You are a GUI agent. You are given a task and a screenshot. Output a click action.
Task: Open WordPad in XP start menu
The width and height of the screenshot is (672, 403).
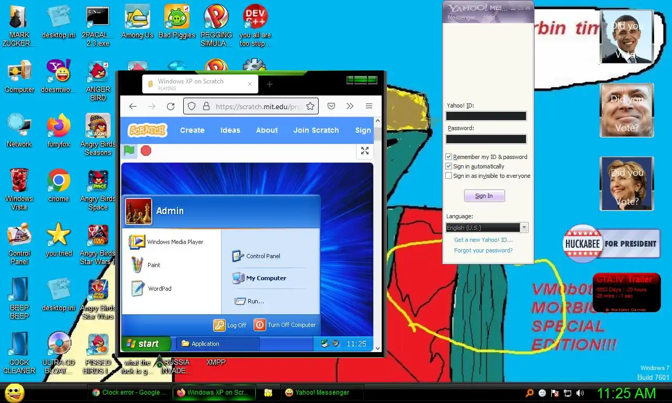click(151, 289)
